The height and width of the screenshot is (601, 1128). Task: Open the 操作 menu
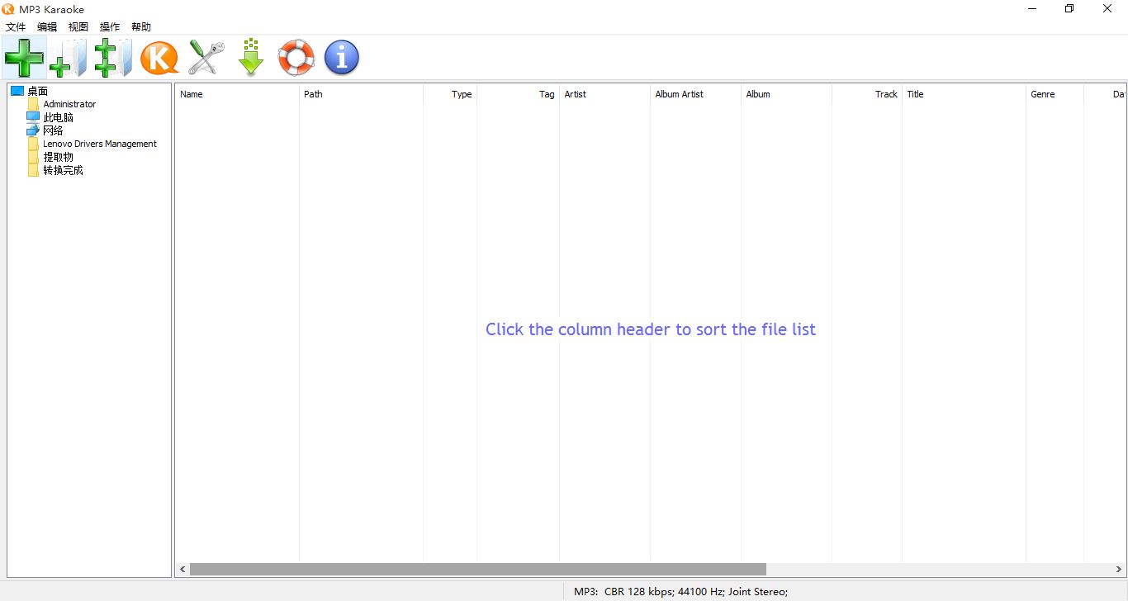tap(110, 27)
